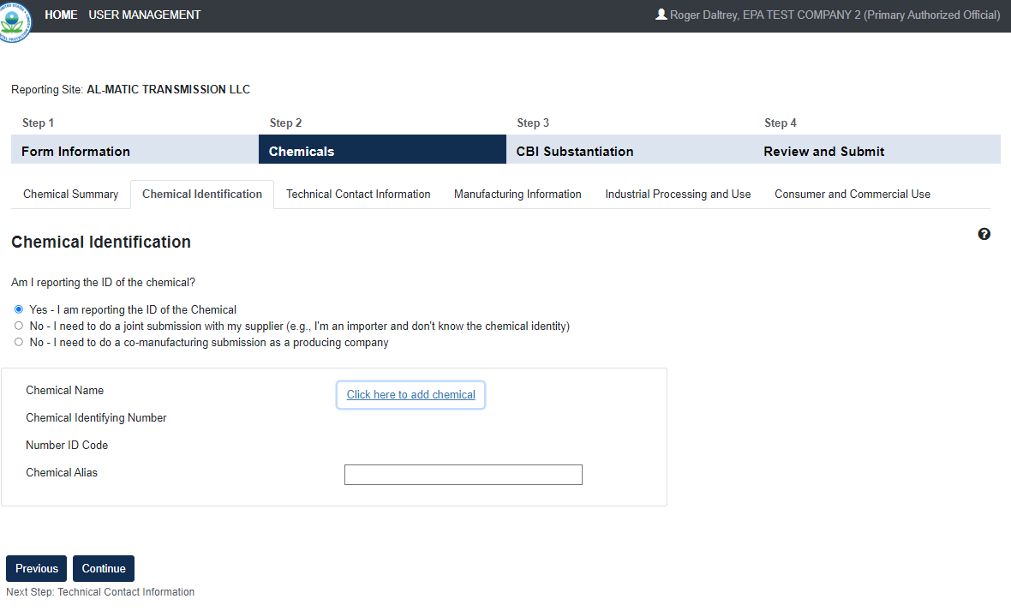Screen dimensions: 1011x611
Task: Click the EPA logo icon
Action: coord(15,21)
